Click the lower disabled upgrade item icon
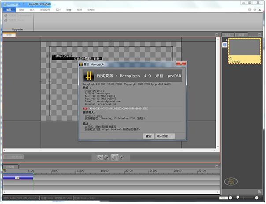The width and height of the screenshot is (266, 204). (6, 20)
